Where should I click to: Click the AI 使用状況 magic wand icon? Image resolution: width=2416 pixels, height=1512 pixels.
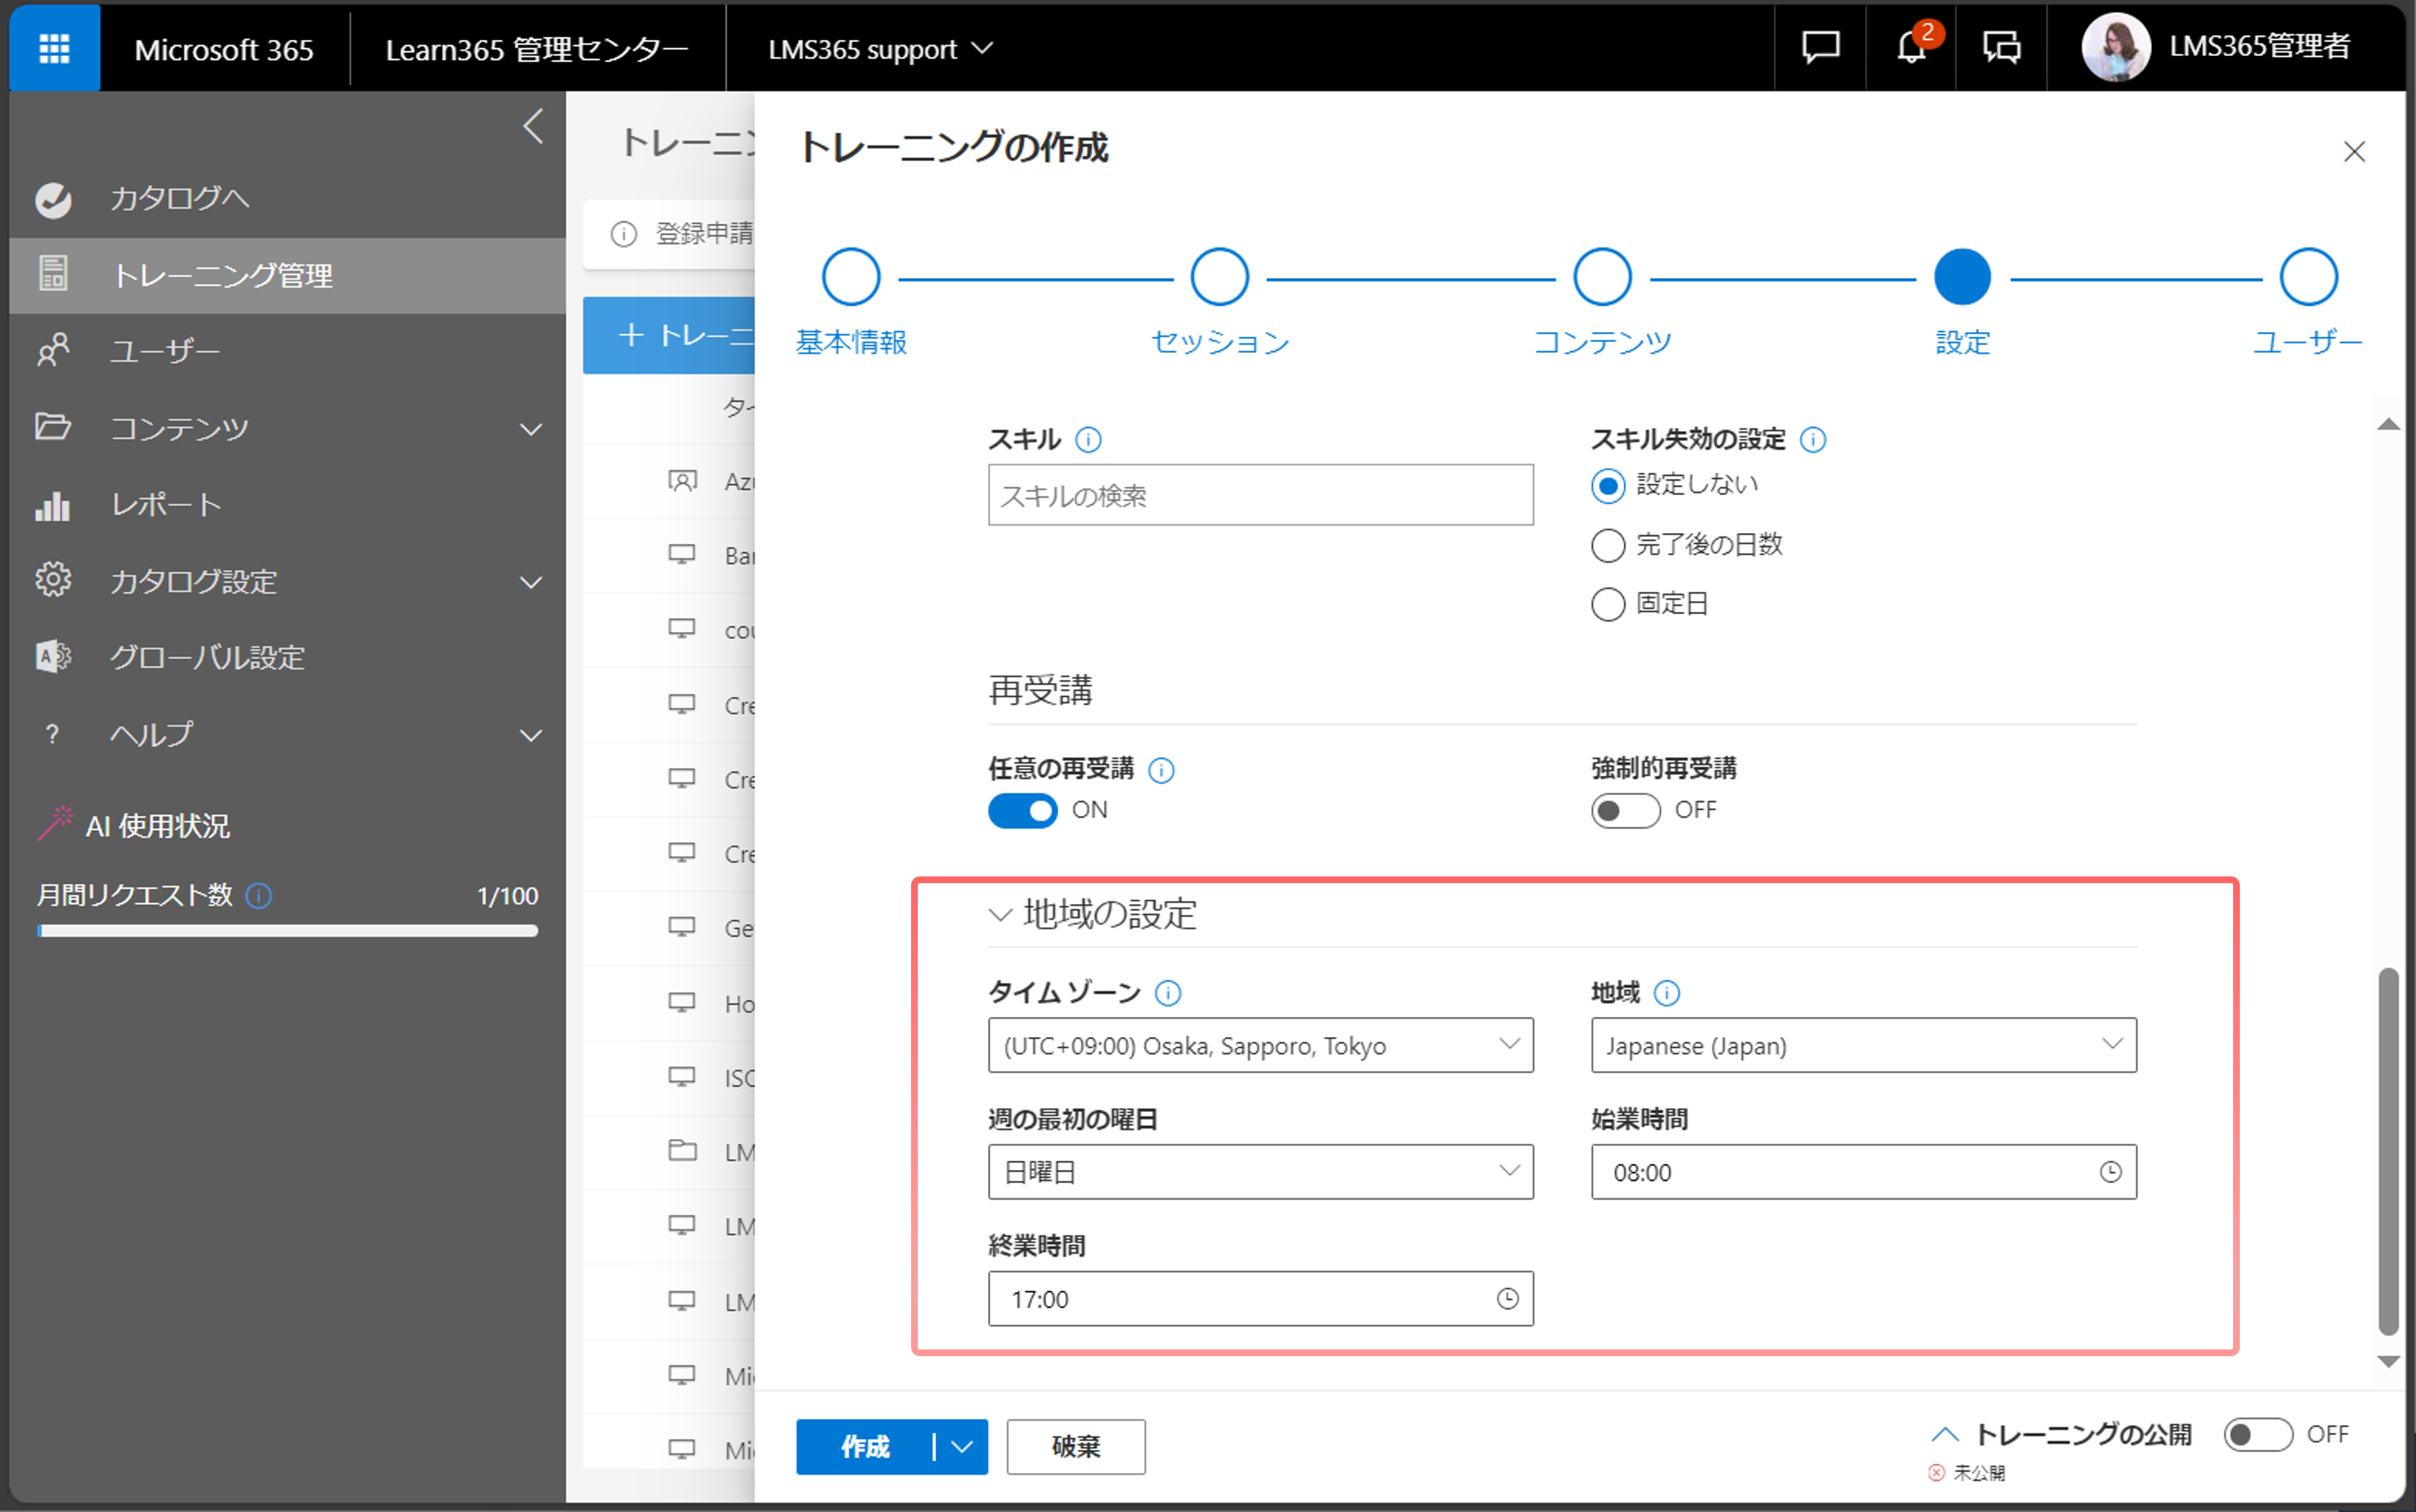(x=55, y=824)
